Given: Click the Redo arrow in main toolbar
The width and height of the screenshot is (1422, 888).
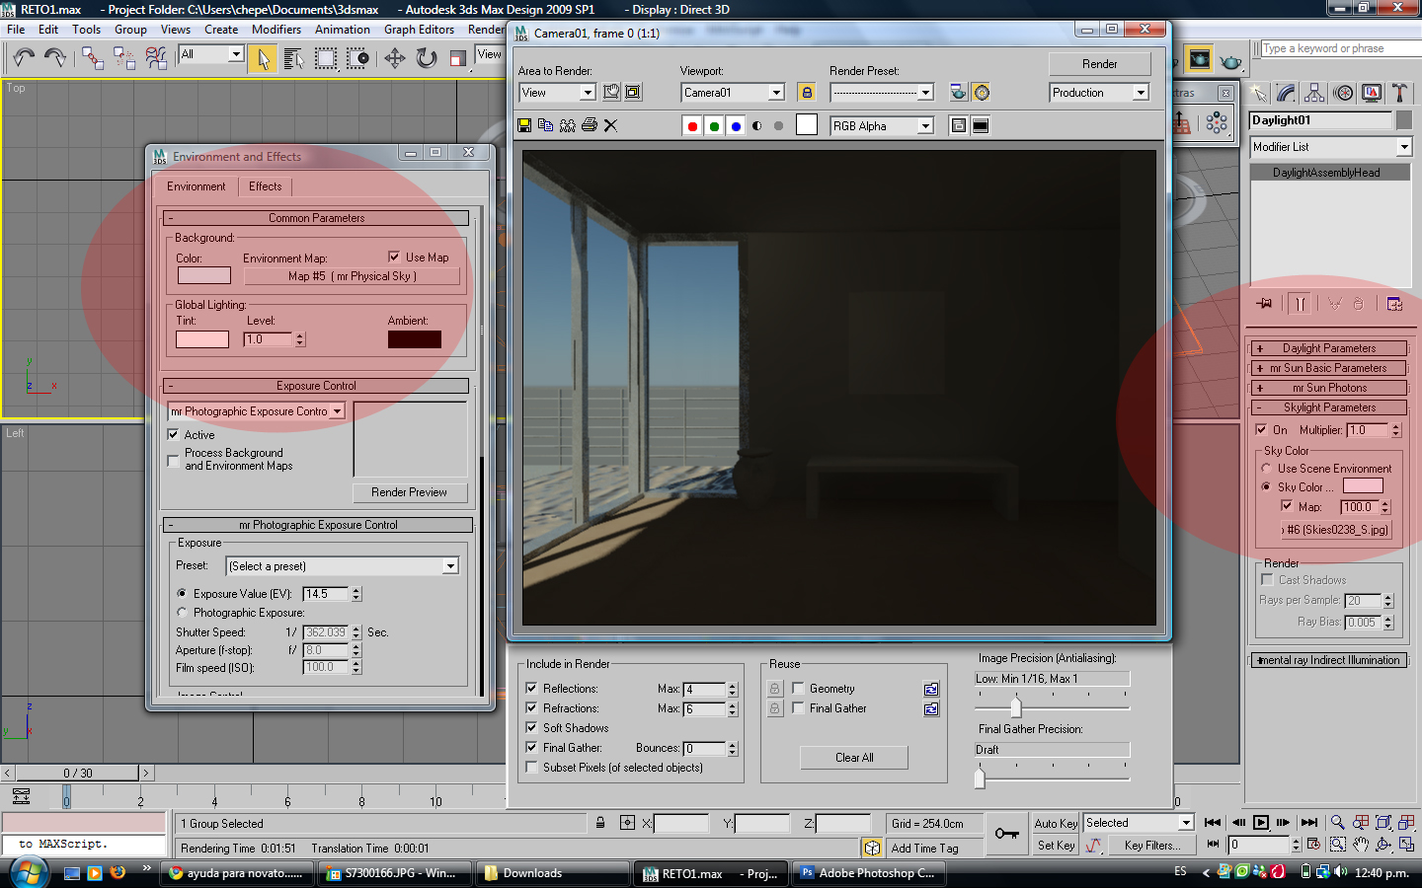Looking at the screenshot, I should click(x=55, y=58).
